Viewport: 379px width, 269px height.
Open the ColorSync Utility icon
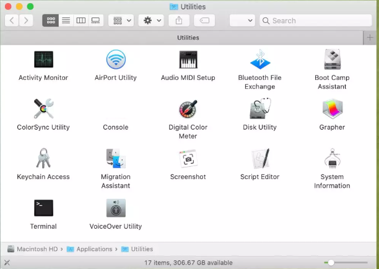click(43, 108)
